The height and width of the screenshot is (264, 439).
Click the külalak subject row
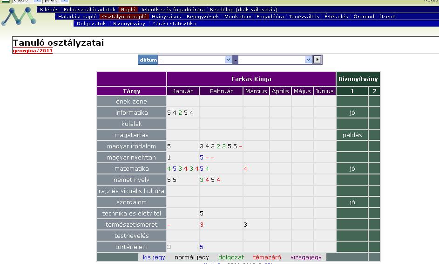tap(131, 124)
